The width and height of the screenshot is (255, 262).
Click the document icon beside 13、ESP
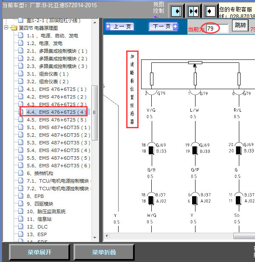21,234
